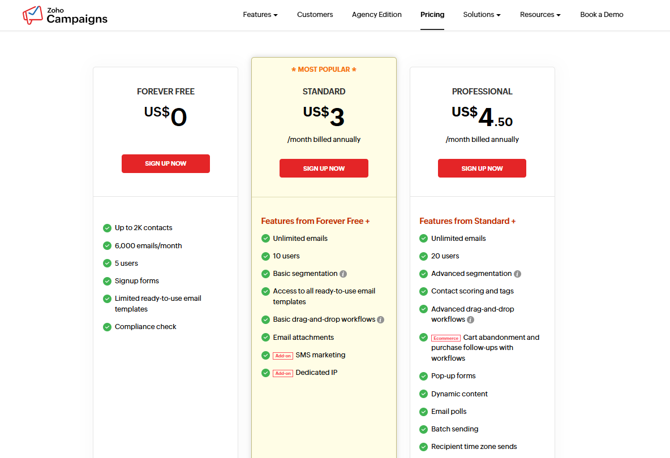Click green check icon beside 10 users
Screen dimensions: 670x458
click(265, 256)
